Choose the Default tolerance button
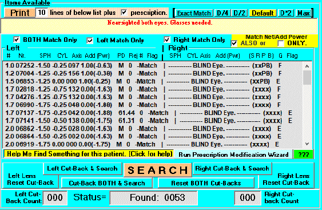Image resolution: width=322 pixels, height=210 pixels. pyautogui.click(x=263, y=13)
